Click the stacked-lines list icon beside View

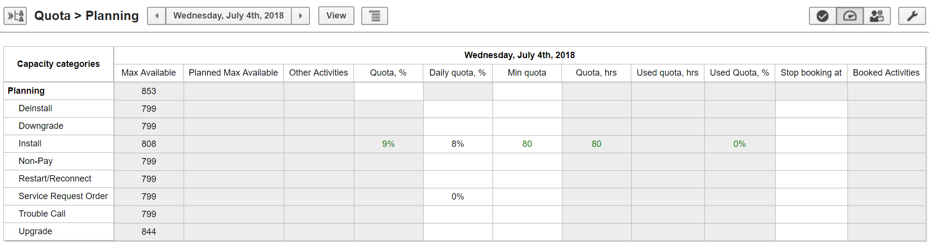[374, 16]
